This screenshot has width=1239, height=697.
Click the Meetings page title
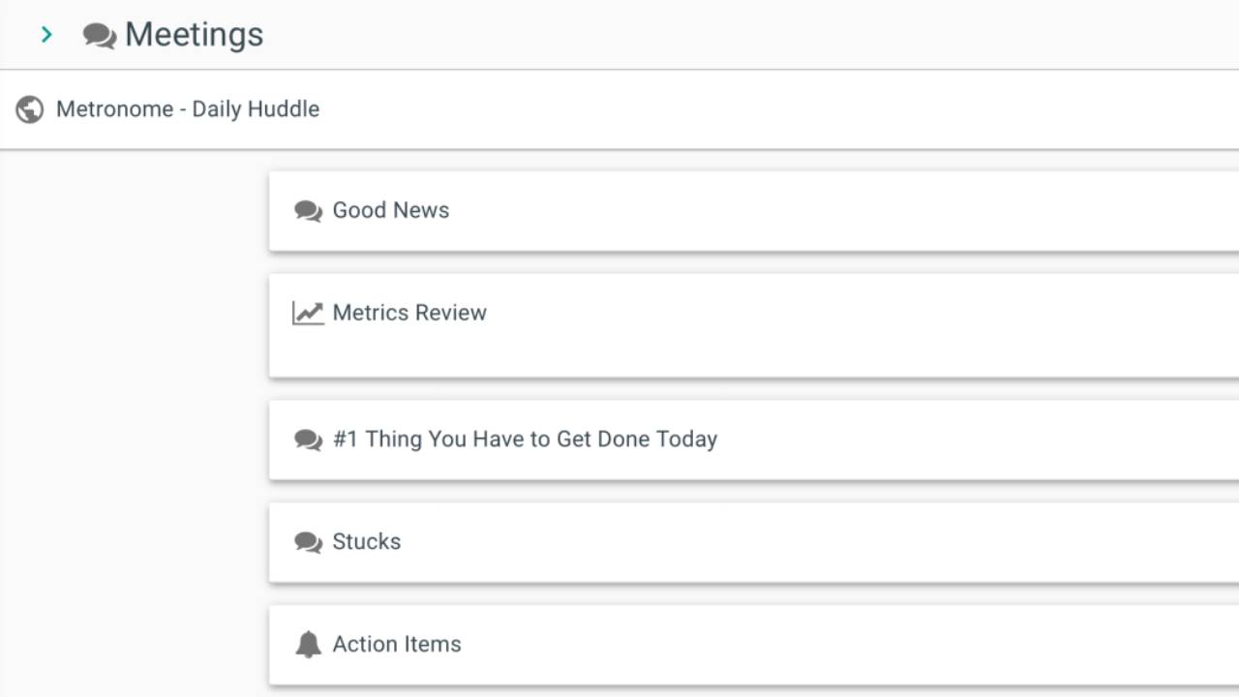194,35
